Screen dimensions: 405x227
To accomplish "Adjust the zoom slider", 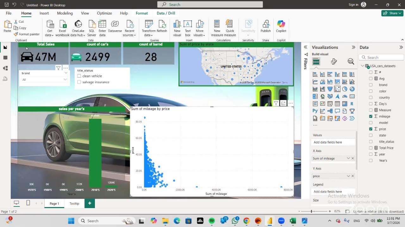I will coord(311,212).
